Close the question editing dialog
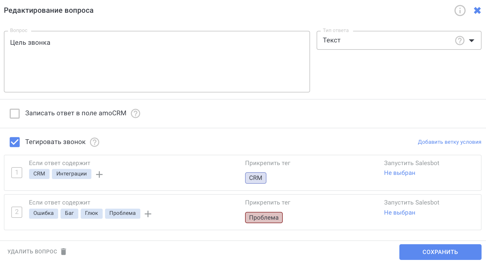This screenshot has height=262, width=486. tap(477, 11)
